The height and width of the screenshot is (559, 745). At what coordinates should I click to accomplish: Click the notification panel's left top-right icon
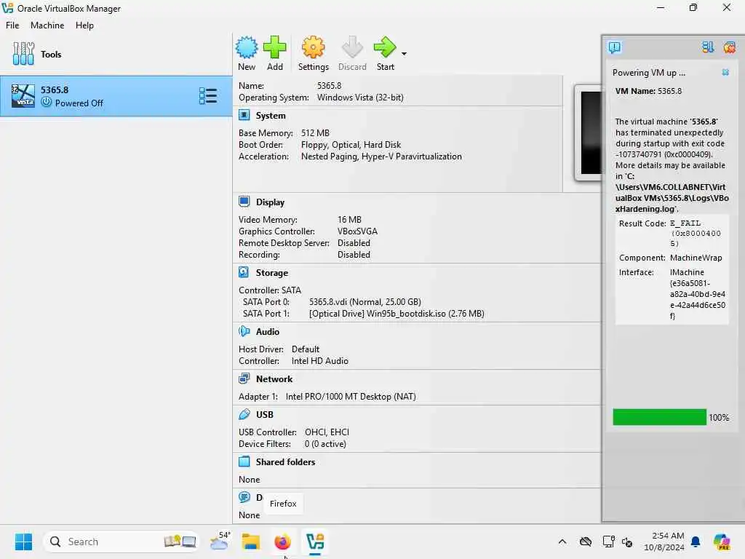click(708, 47)
